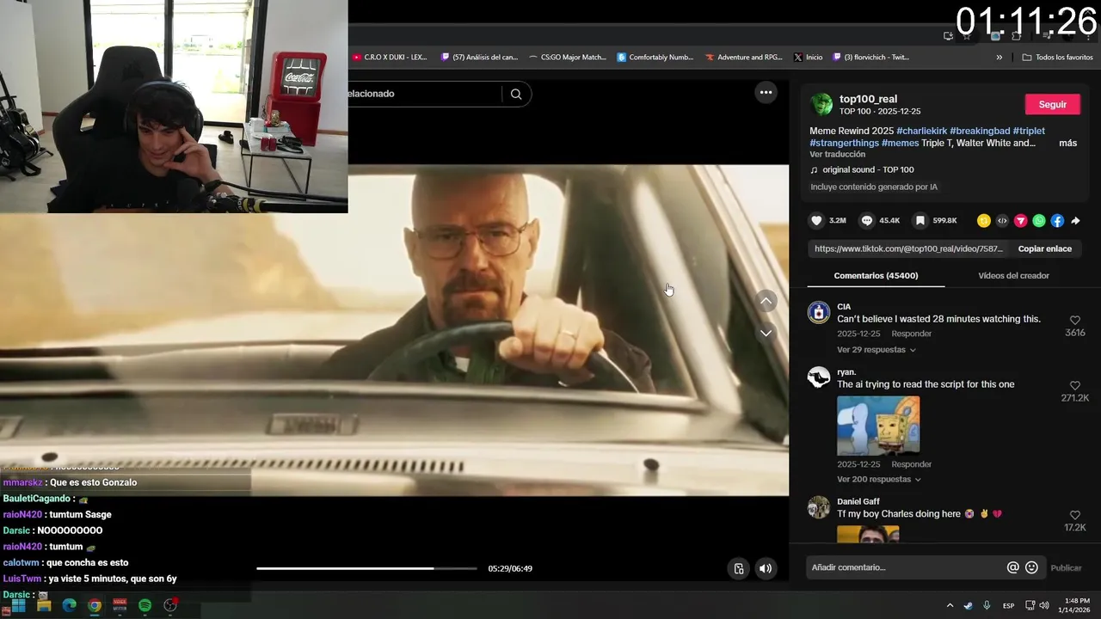Open ryan.'s SpongeBob image attachment

coord(878,425)
